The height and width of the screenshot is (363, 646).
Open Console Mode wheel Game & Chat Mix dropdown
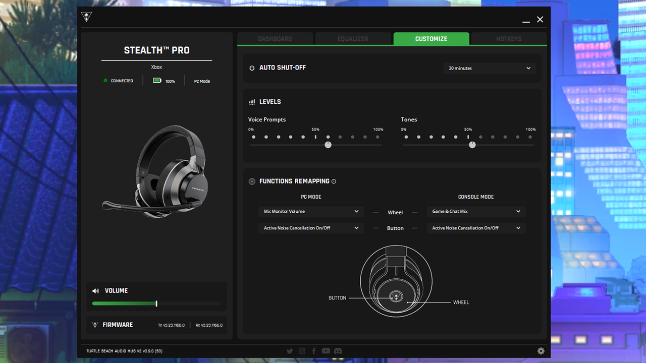476,212
